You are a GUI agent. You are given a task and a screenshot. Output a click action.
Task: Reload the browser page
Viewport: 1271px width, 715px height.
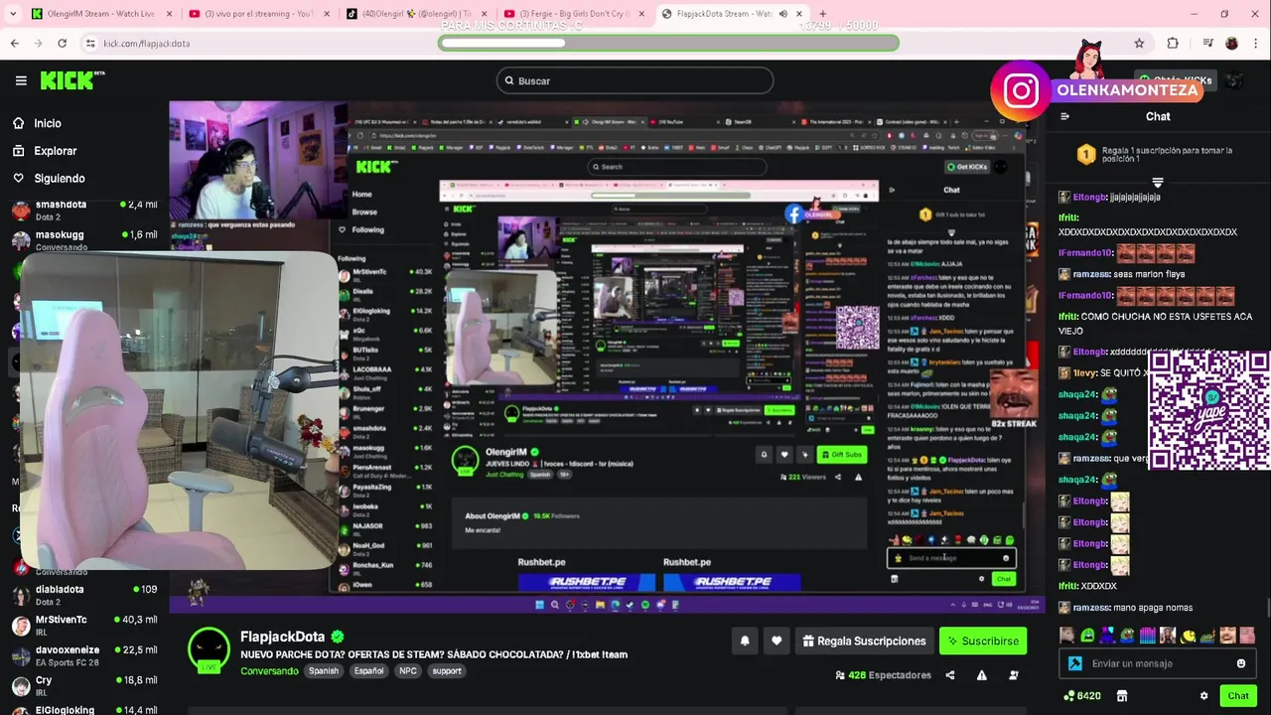62,44
